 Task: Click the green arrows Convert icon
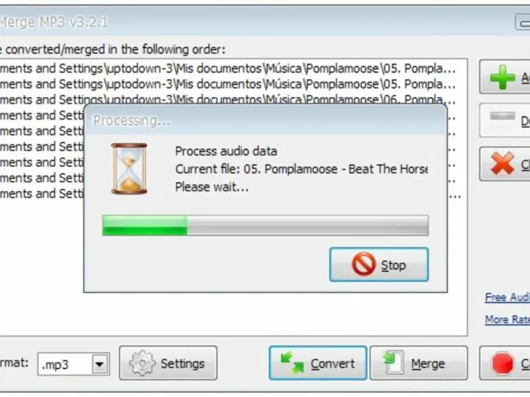click(292, 363)
